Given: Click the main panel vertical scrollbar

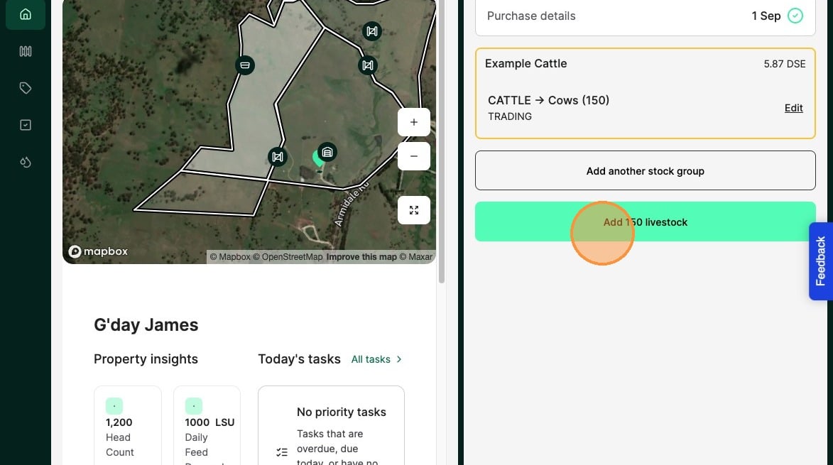Looking at the screenshot, I should (x=442, y=141).
